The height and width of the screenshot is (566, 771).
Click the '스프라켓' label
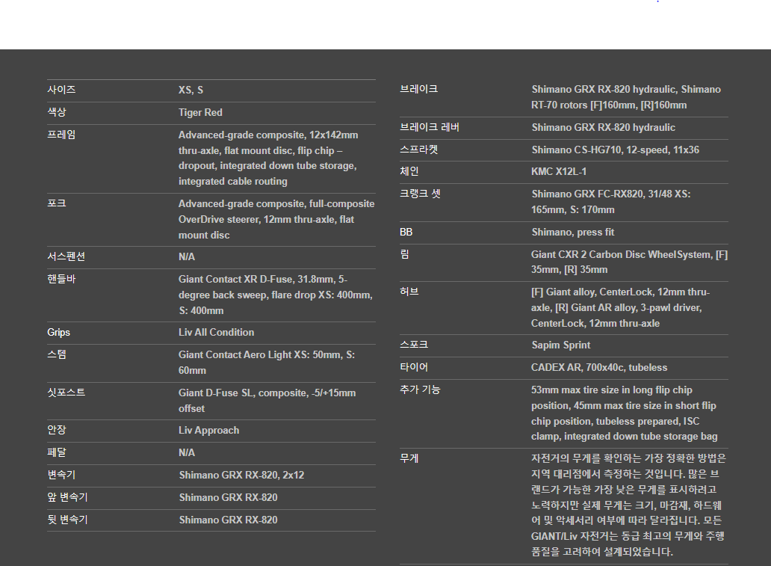point(419,150)
